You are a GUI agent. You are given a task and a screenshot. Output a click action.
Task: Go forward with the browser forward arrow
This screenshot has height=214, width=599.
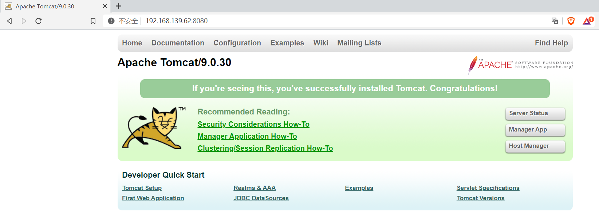pos(24,21)
